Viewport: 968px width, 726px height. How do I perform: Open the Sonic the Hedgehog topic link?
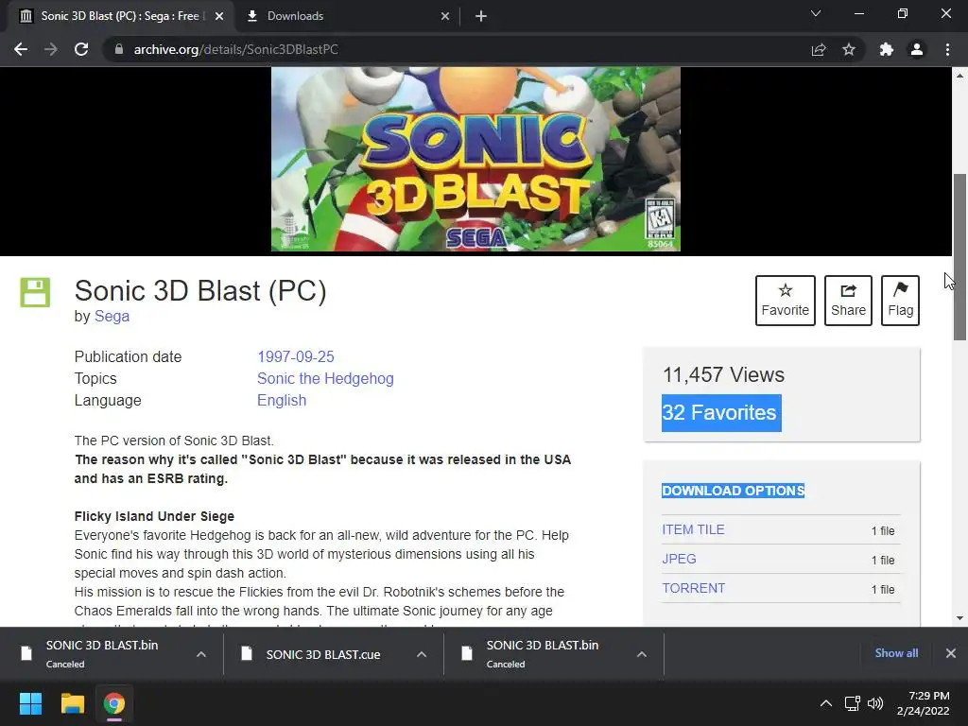coord(325,378)
